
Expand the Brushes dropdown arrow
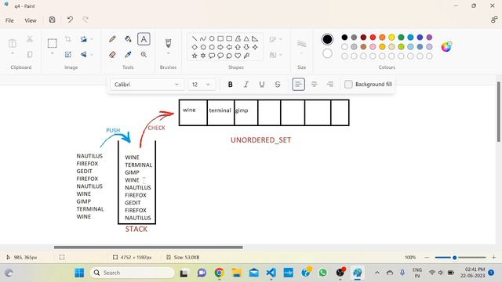(x=168, y=54)
